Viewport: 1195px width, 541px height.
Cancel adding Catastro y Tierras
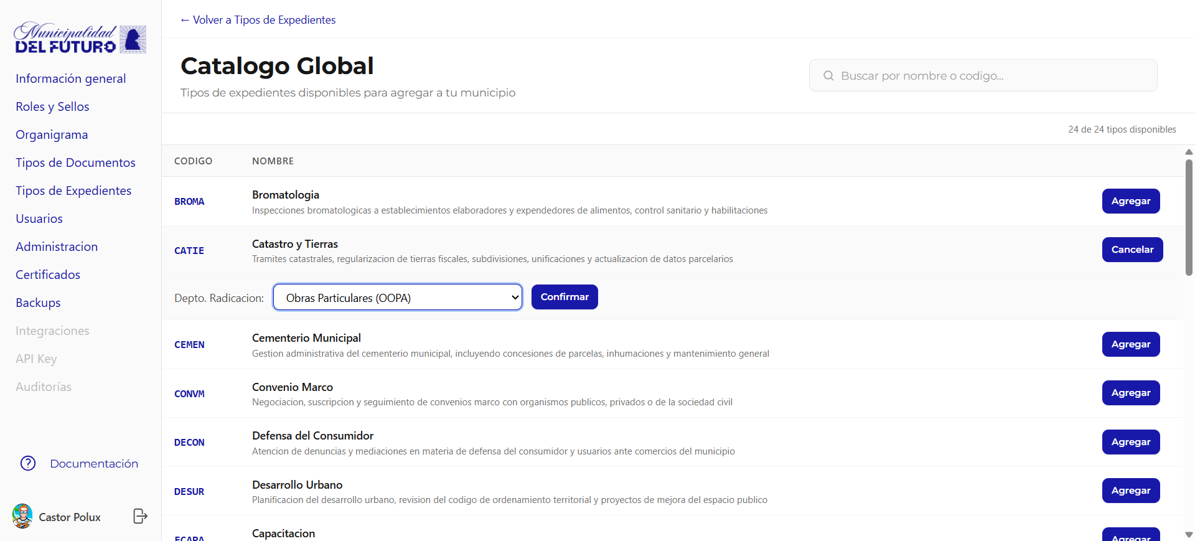[x=1132, y=250]
